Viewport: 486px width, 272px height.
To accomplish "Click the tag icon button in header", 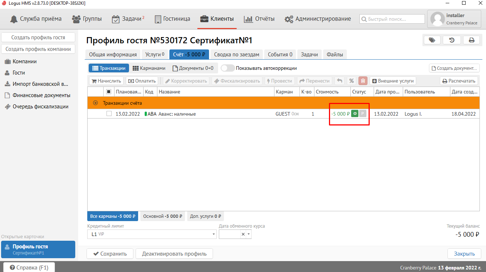I will [x=432, y=40].
